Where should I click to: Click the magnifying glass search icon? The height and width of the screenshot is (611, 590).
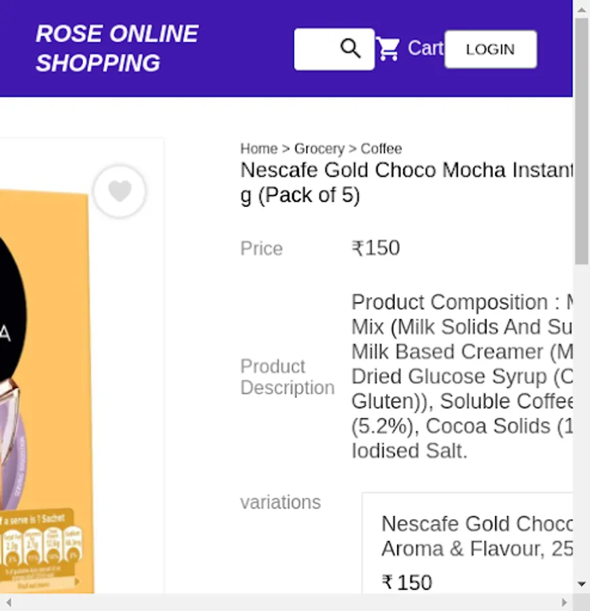351,49
